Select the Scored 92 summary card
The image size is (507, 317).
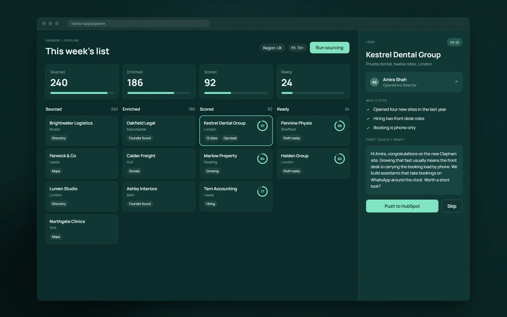point(236,81)
